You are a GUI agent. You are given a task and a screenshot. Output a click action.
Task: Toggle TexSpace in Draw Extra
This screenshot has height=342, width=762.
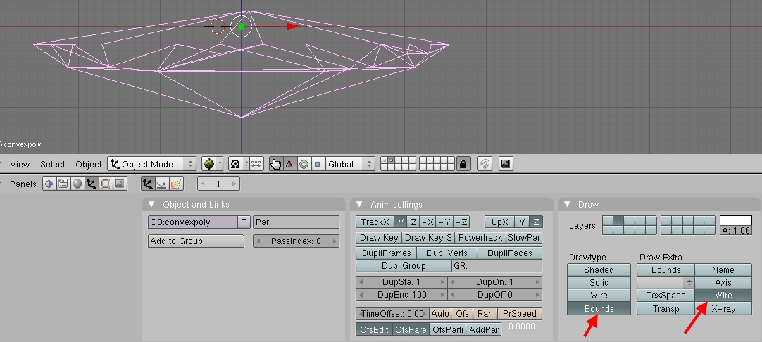[666, 295]
